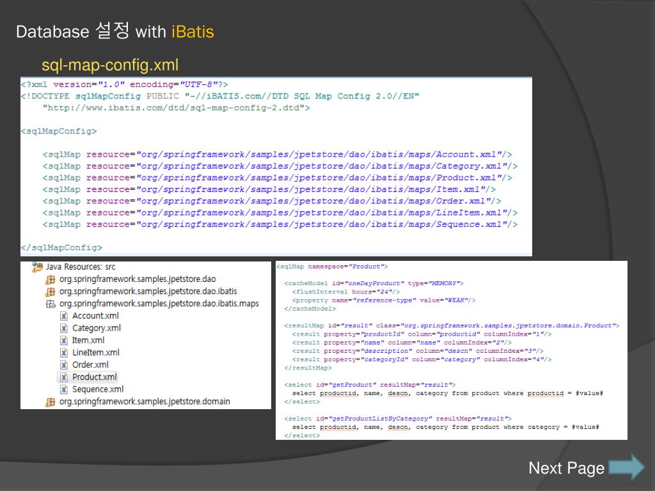The width and height of the screenshot is (655, 491).
Task: Open Sequence.xml in the tree
Action: tap(98, 389)
